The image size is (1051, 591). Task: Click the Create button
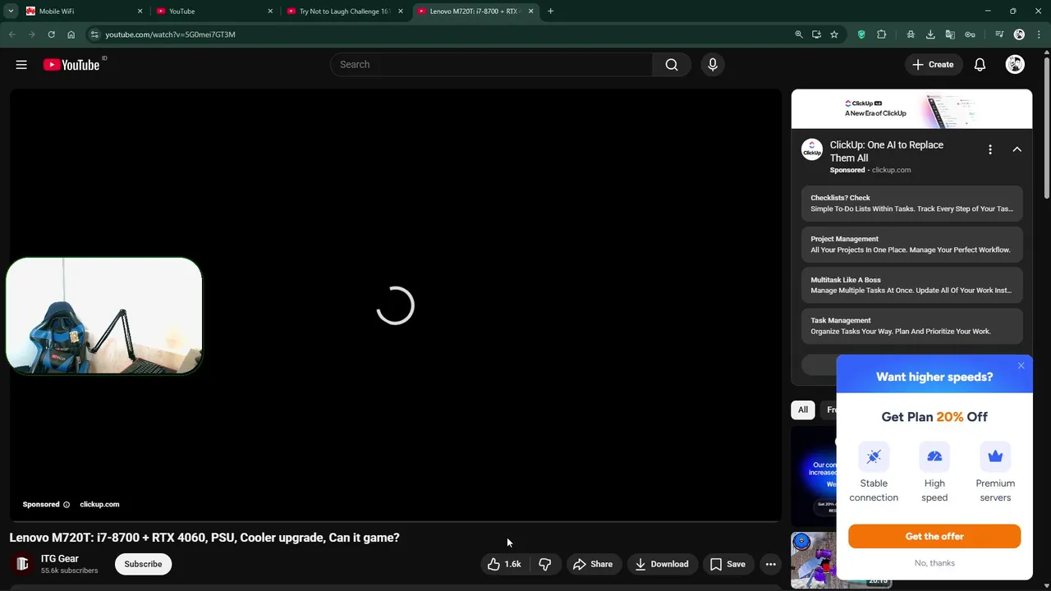click(933, 65)
